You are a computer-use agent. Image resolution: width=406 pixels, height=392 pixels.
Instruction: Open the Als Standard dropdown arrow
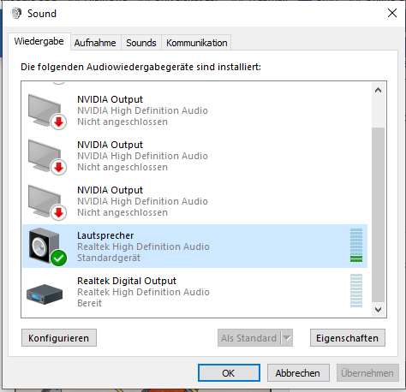click(287, 338)
